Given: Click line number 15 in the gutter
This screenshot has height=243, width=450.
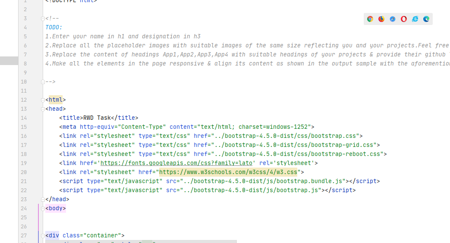Looking at the screenshot, I should tap(24, 127).
